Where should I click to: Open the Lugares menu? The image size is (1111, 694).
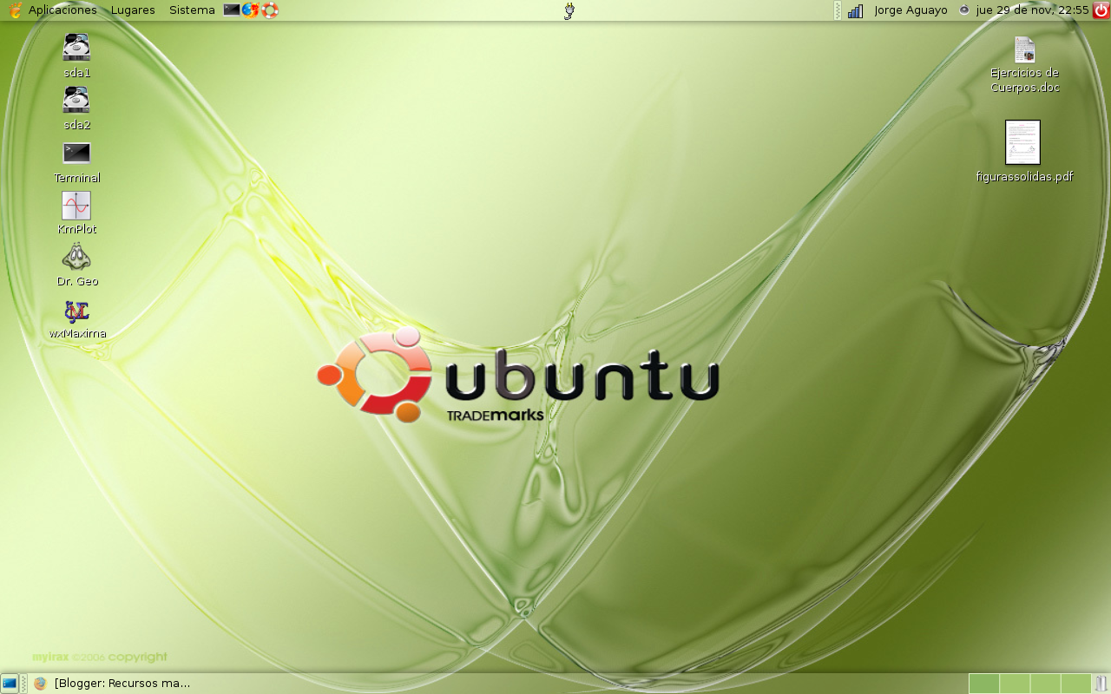[x=131, y=10]
